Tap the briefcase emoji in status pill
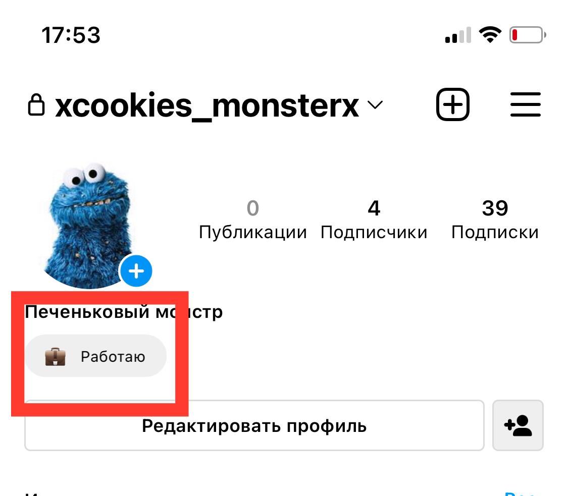568x496 pixels. 55,357
